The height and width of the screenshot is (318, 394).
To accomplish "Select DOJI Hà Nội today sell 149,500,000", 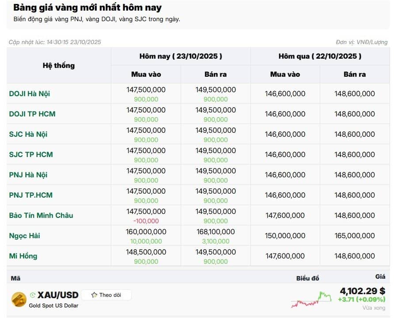I will coord(216,90).
